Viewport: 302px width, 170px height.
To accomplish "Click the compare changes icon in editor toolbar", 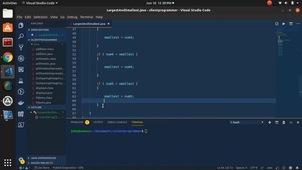I will pos(277,24).
